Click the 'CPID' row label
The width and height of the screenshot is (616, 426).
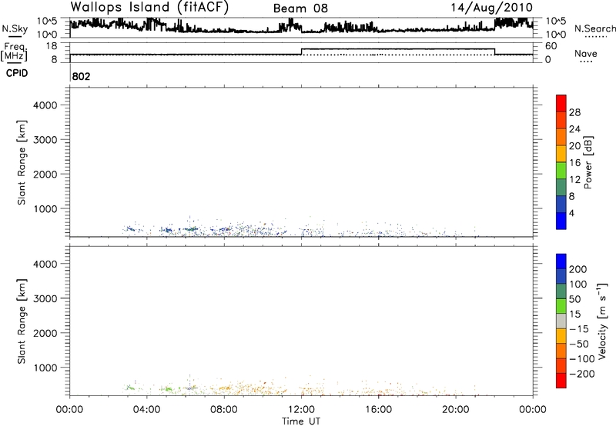pyautogui.click(x=17, y=73)
